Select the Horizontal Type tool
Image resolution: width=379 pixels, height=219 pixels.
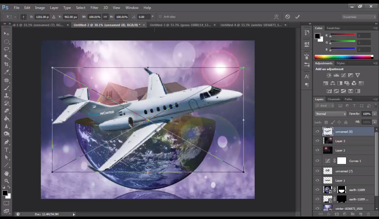[x=7, y=149]
